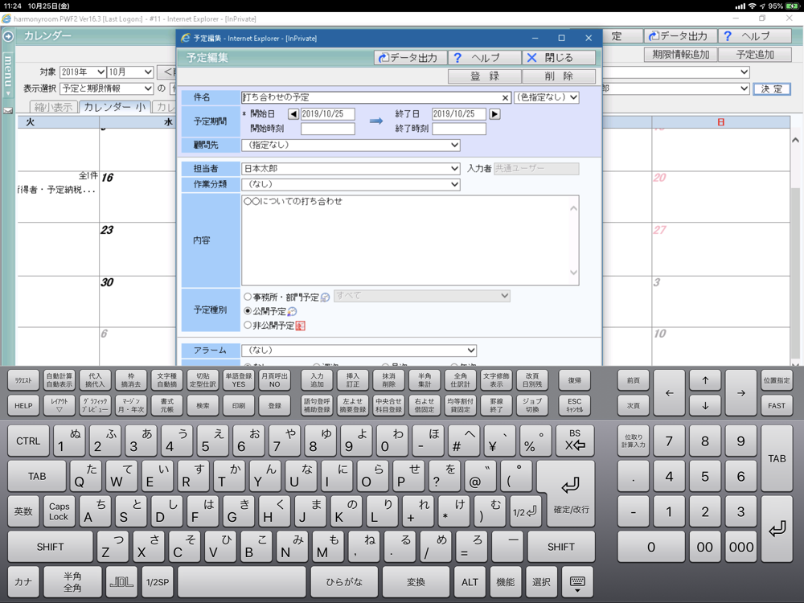Toggle the Caps Lock key
The width and height of the screenshot is (804, 603).
59,511
